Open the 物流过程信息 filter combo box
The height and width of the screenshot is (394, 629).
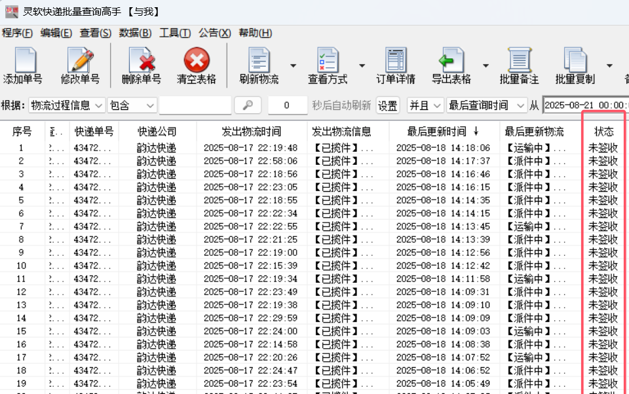pos(67,105)
